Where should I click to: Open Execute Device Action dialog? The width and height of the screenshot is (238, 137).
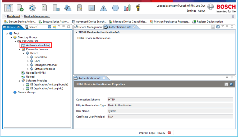pyautogui.click(x=20, y=22)
